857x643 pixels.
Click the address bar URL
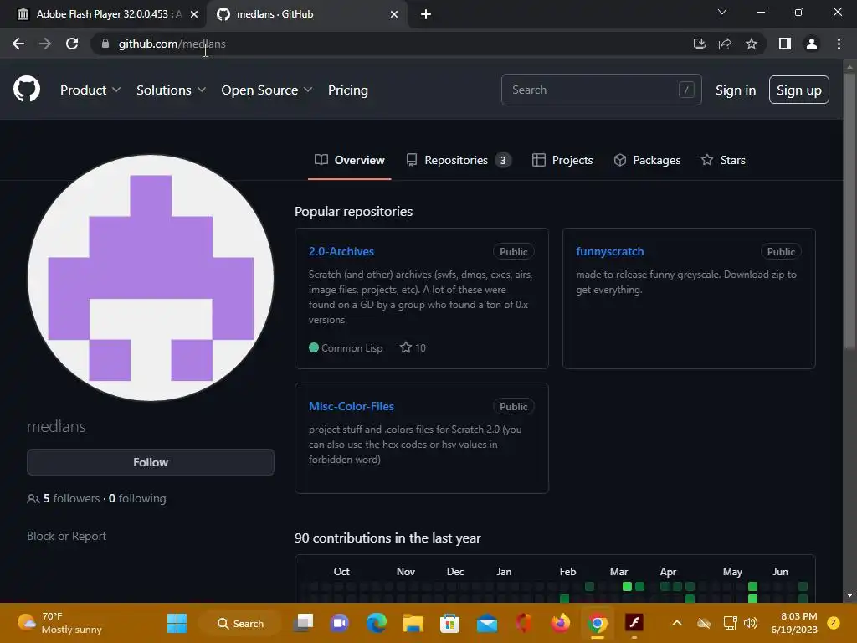point(172,44)
